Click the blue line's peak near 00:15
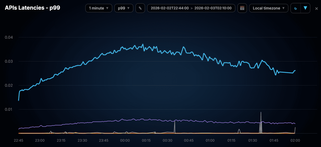321x147 pixels. pyautogui.click(x=143, y=44)
